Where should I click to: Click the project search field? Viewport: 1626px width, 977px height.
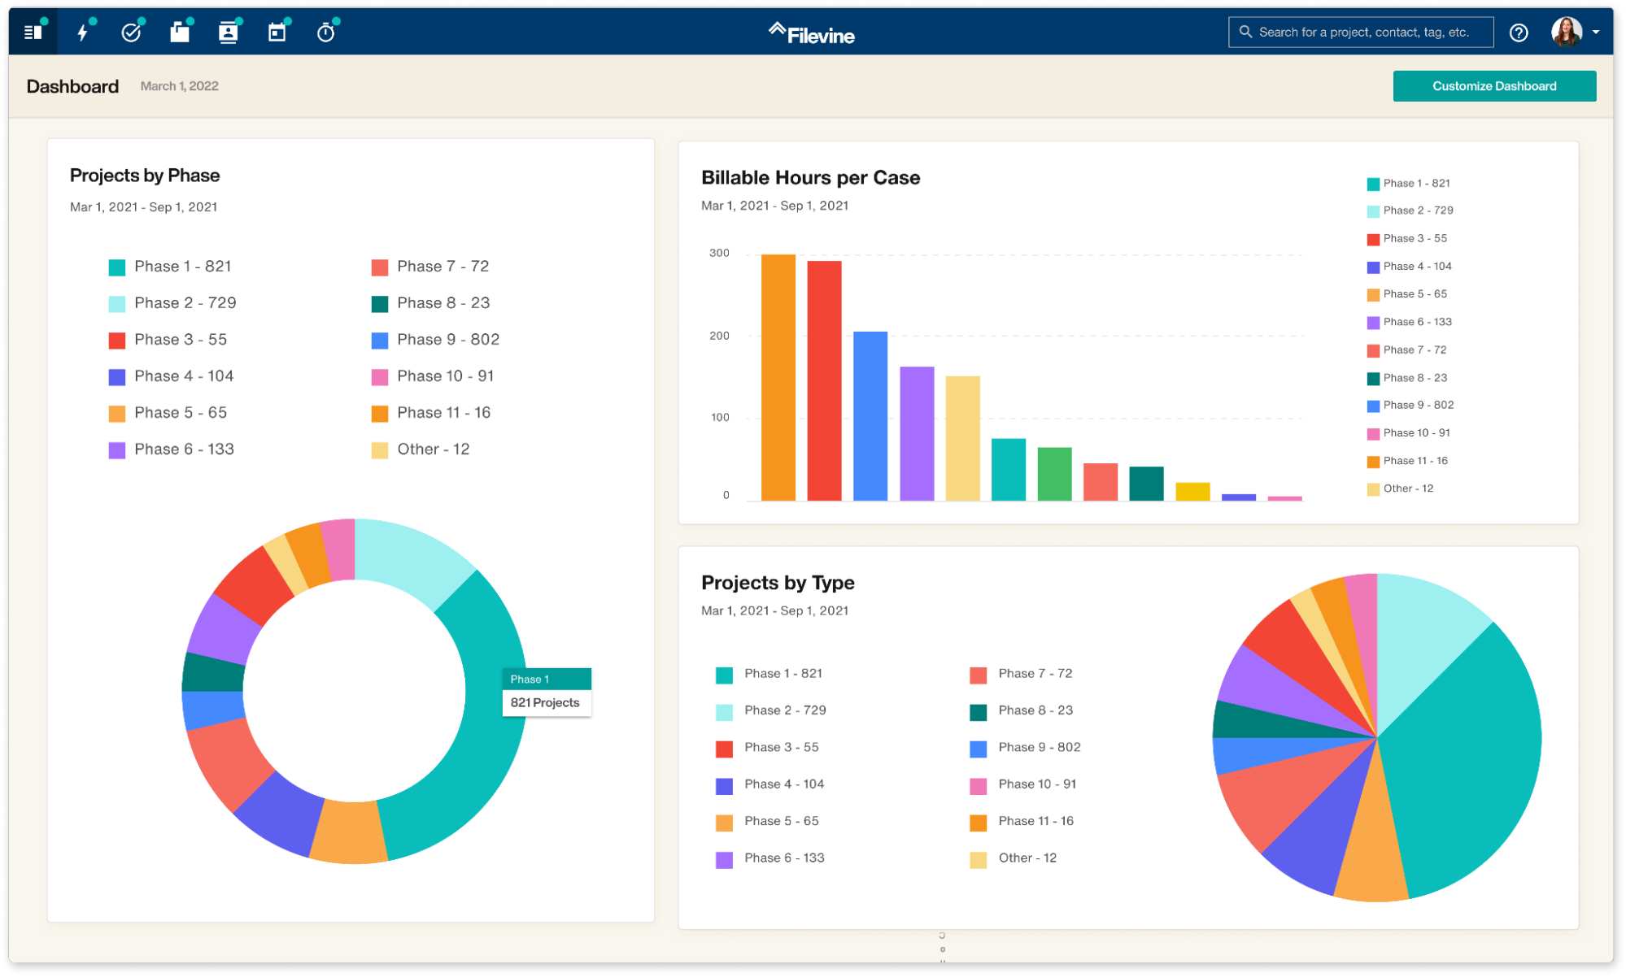click(1360, 32)
